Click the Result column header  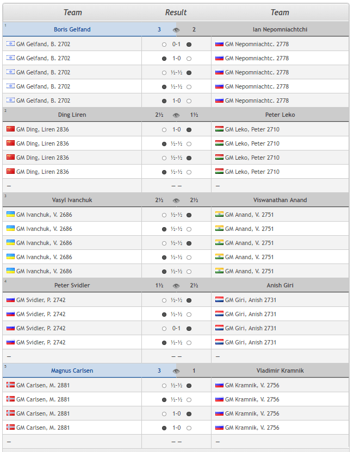[176, 12]
